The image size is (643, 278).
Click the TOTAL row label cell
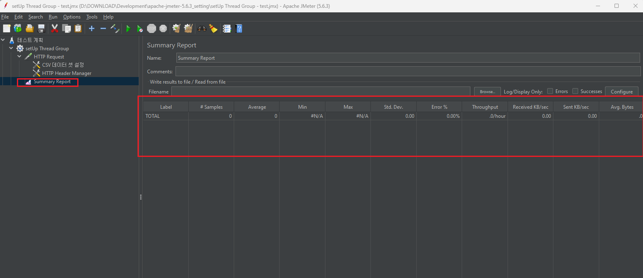[166, 116]
